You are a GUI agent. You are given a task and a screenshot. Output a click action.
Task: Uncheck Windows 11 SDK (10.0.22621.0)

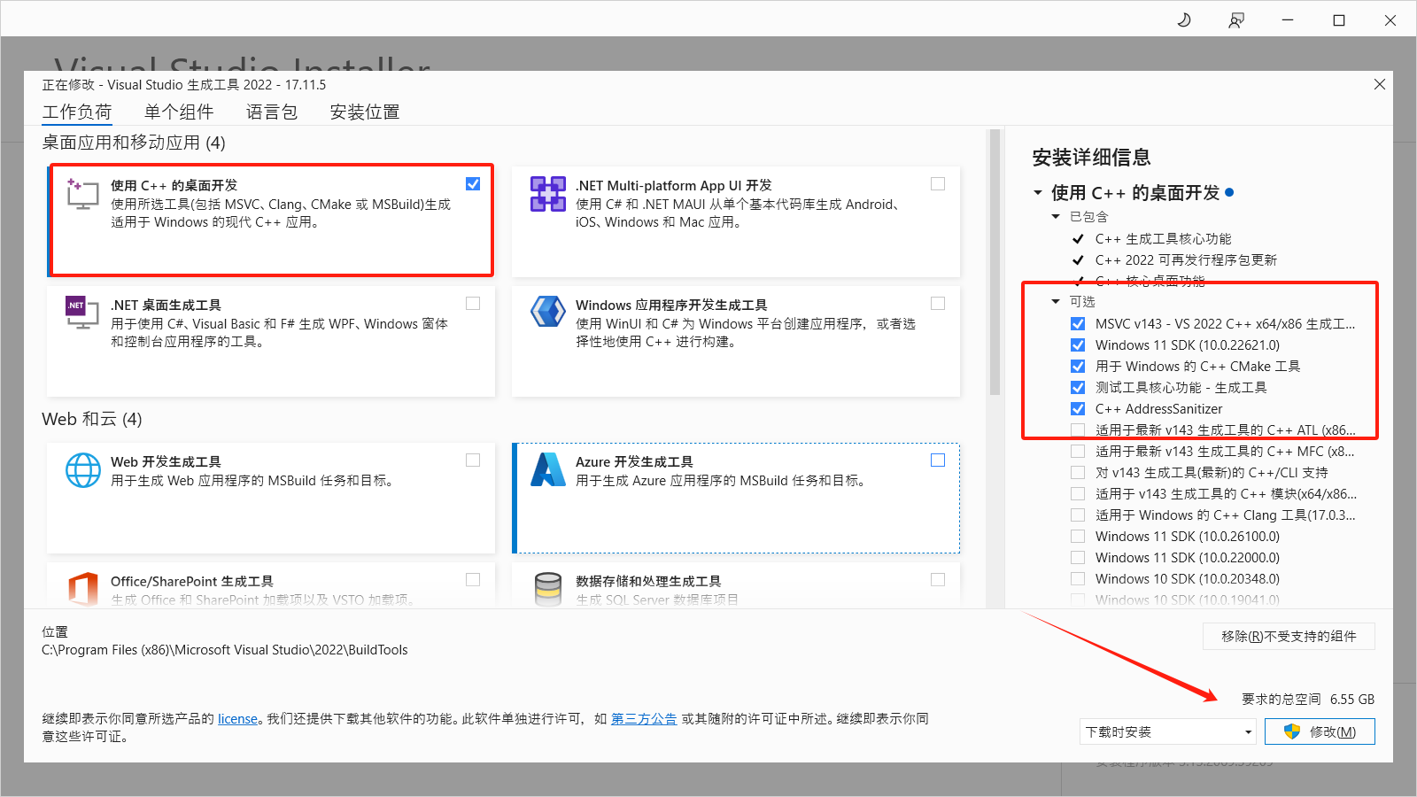tap(1078, 345)
